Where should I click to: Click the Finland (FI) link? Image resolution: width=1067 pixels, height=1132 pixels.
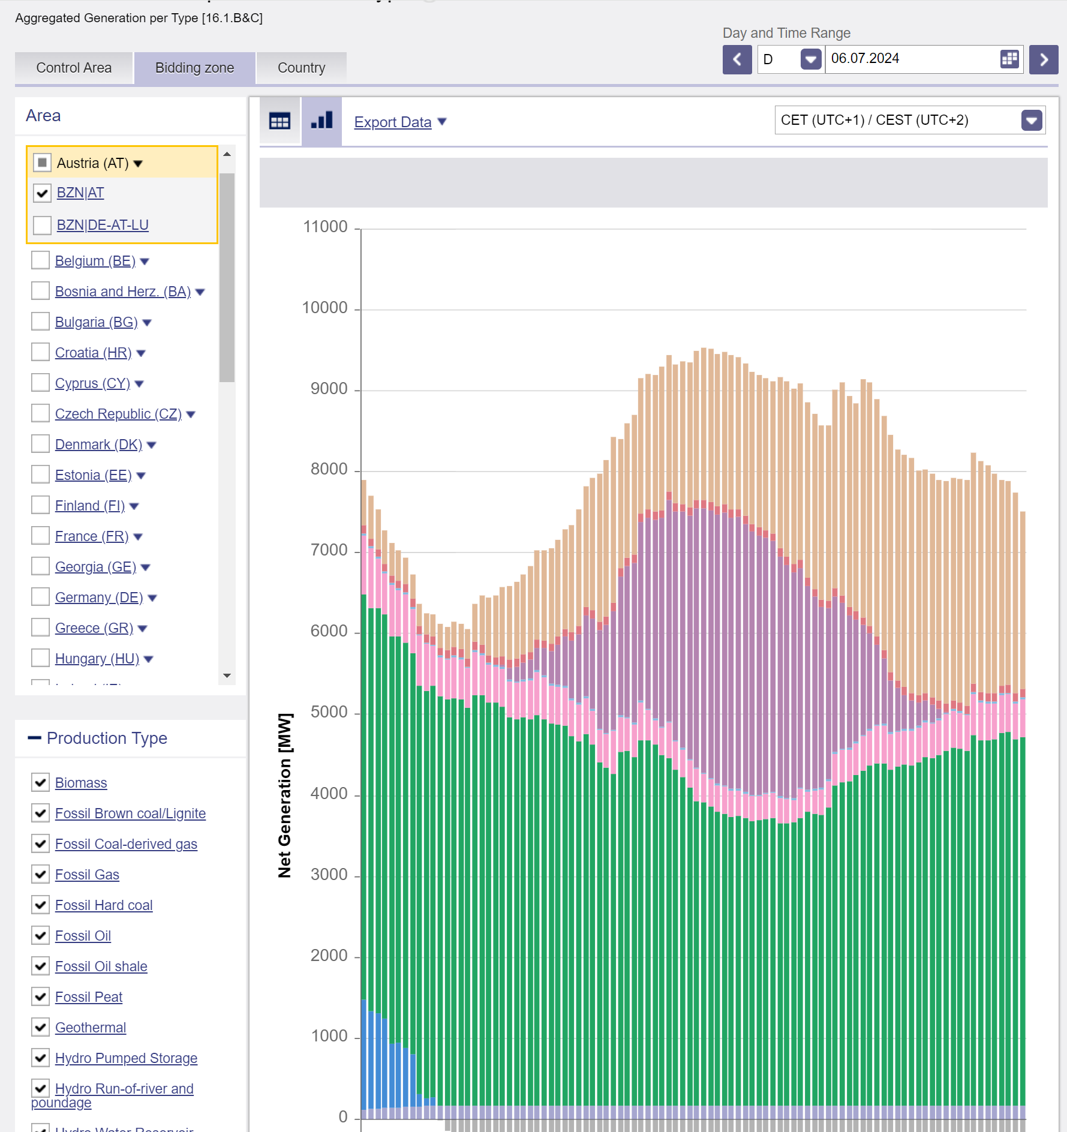click(90, 506)
